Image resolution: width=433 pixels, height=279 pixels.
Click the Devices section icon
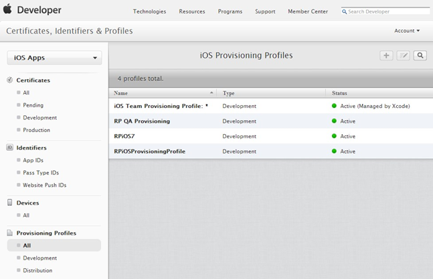pos(10,203)
